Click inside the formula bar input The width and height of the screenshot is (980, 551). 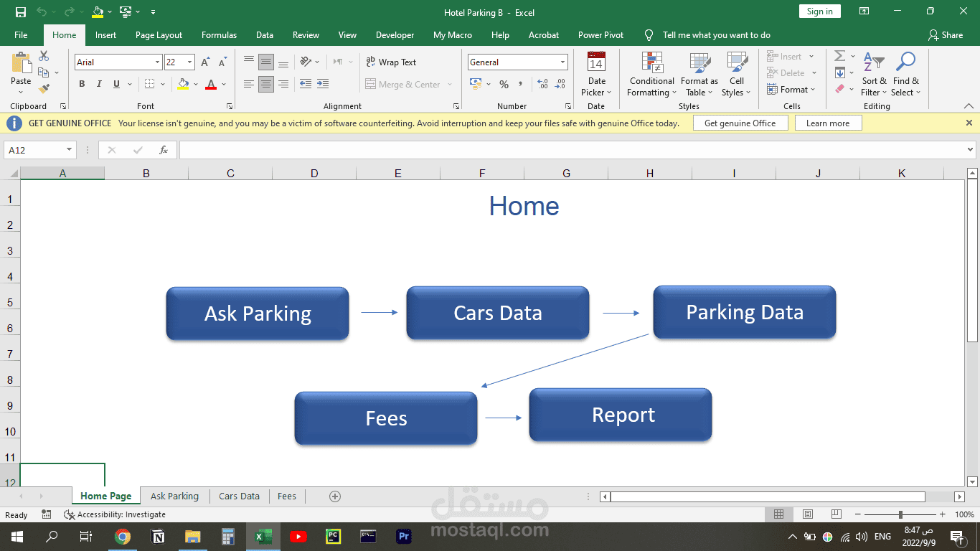point(572,150)
